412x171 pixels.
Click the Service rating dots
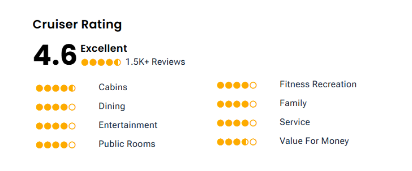click(237, 123)
